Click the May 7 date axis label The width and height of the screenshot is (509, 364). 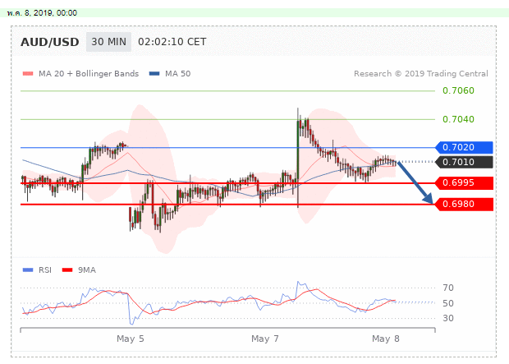tap(265, 339)
